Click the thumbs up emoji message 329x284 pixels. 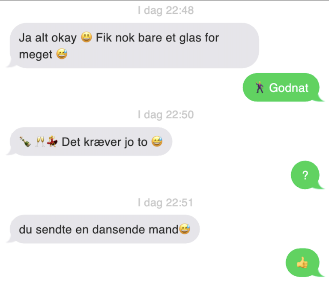(x=302, y=263)
